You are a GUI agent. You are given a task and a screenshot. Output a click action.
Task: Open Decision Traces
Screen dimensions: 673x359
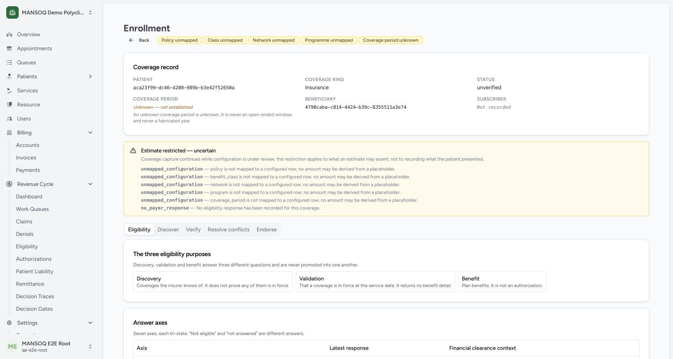(x=35, y=296)
